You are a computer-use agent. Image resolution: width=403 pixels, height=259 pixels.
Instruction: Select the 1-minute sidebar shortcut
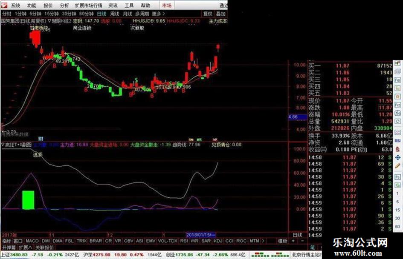(397, 194)
